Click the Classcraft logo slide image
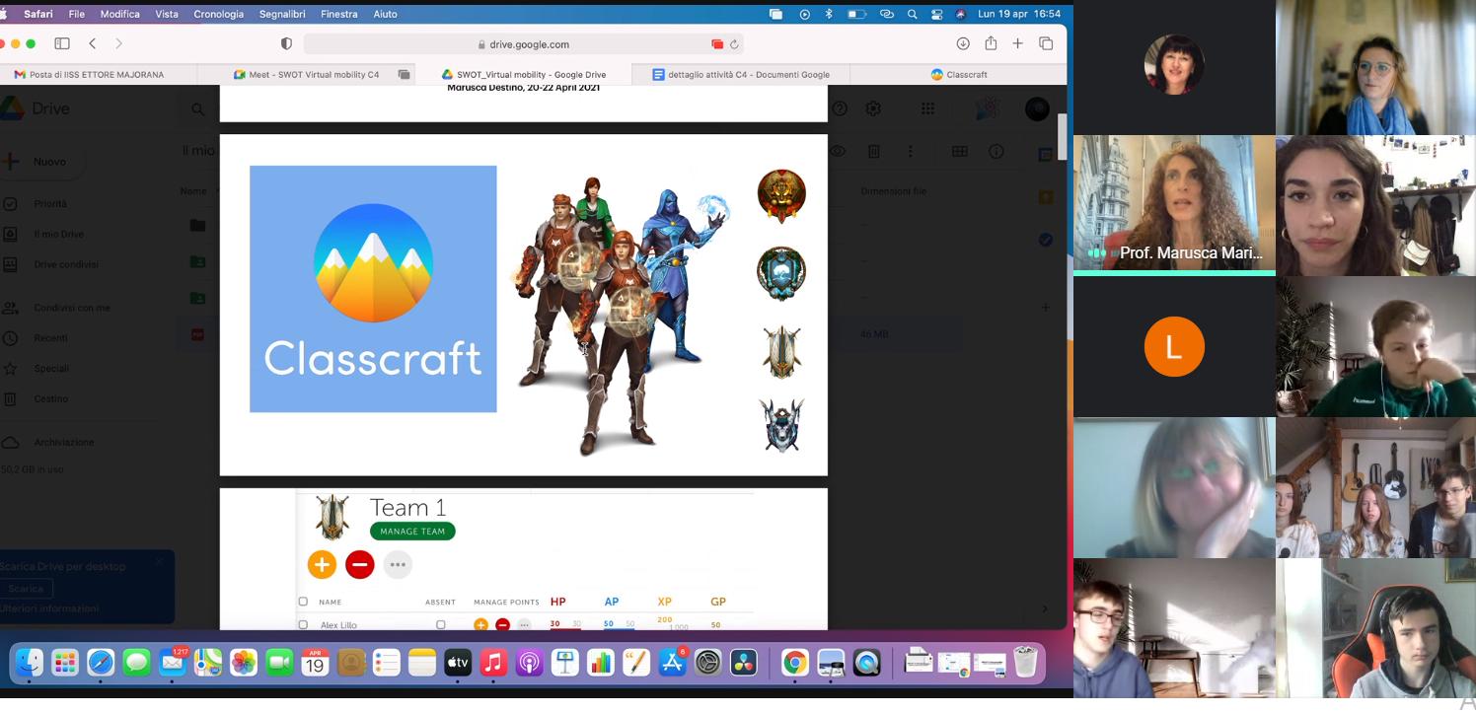1476x713 pixels. 373,289
